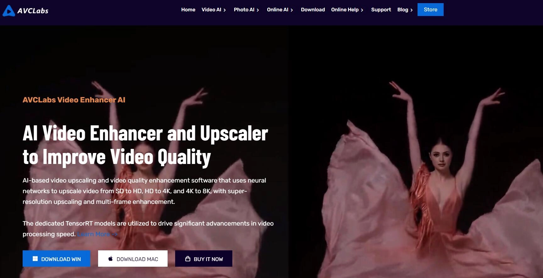This screenshot has height=278, width=543.
Task: Open the Support menu item
Action: point(381,10)
